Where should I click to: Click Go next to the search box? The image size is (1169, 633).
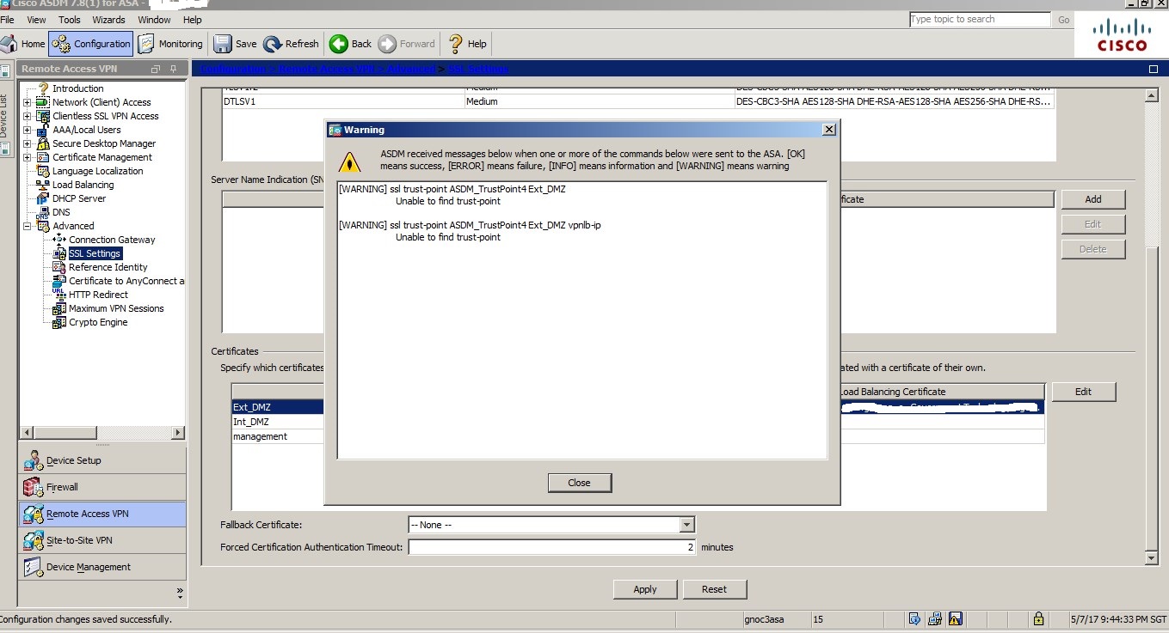tap(1064, 20)
